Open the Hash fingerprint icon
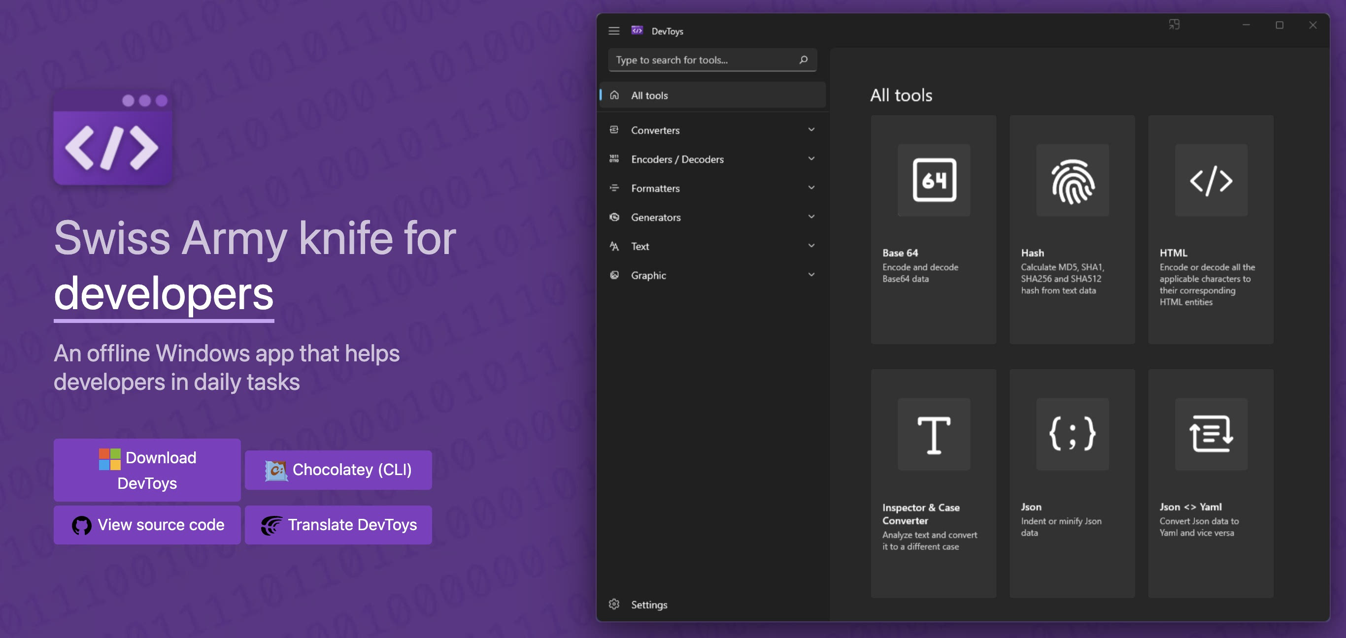1346x638 pixels. 1073,180
